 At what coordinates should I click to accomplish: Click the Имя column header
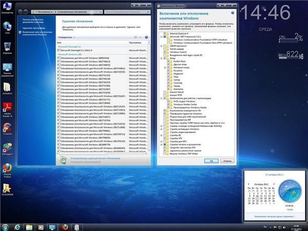point(92,43)
